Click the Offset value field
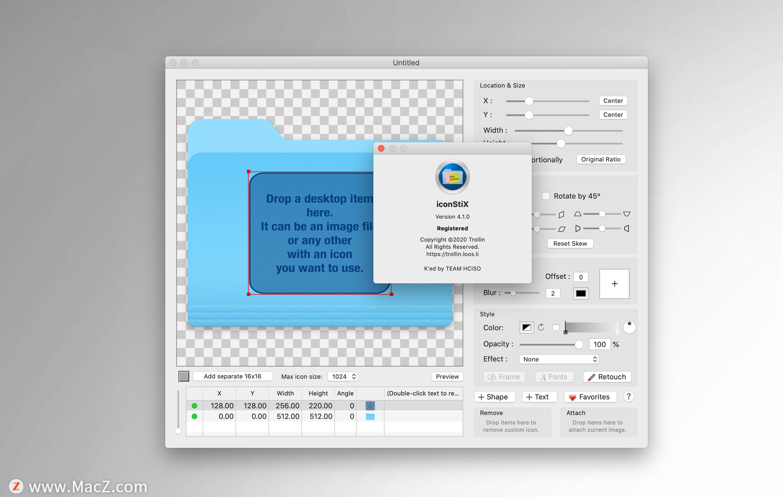The width and height of the screenshot is (783, 497). pyautogui.click(x=581, y=277)
